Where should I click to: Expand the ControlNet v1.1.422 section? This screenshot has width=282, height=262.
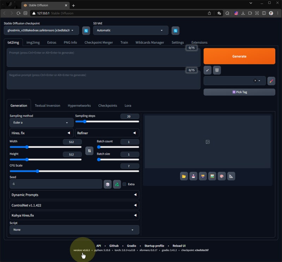point(74,205)
